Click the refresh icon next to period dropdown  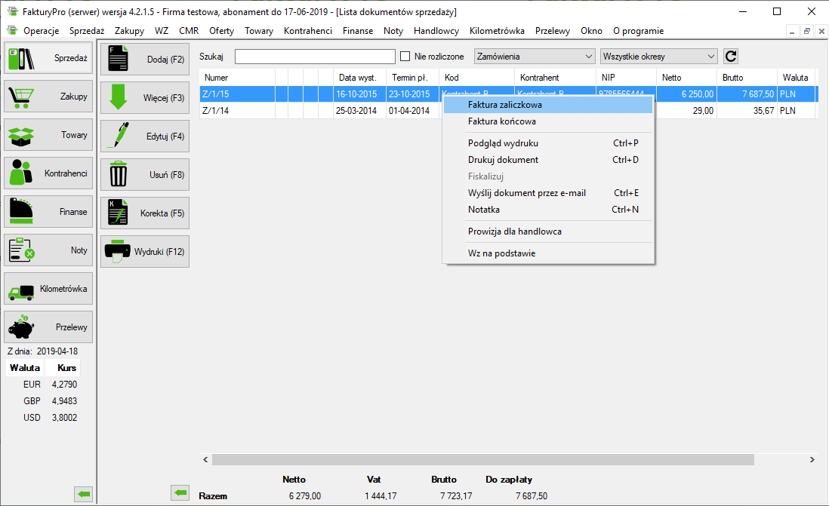pyautogui.click(x=730, y=57)
